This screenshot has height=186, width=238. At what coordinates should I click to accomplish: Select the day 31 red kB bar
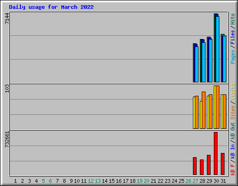223,164
